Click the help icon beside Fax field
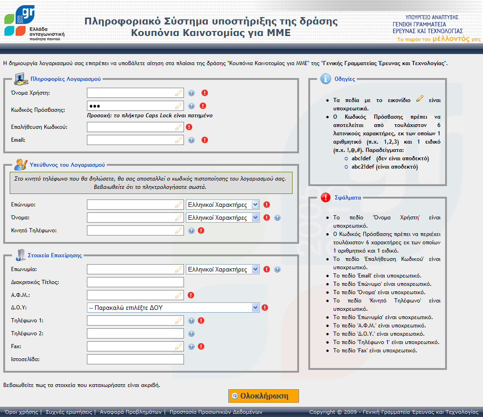The height and width of the screenshot is (417, 483). (x=191, y=346)
